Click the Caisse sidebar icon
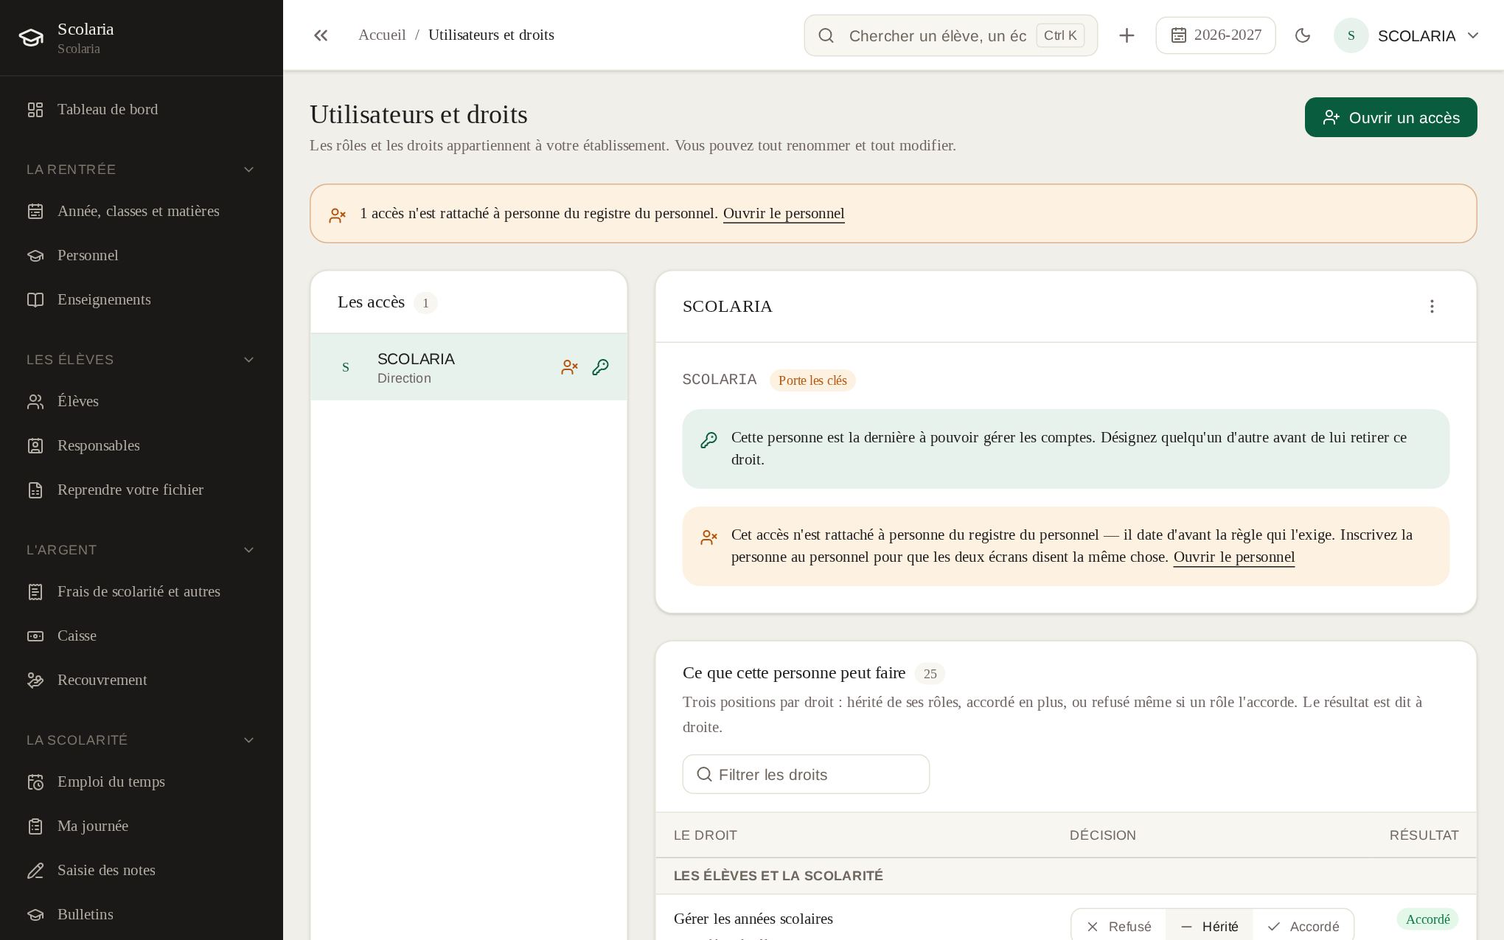Viewport: 1504px width, 940px height. 35,636
